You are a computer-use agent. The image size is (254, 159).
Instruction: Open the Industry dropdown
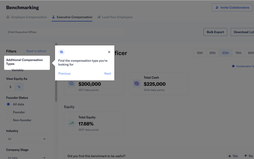pyautogui.click(x=27, y=139)
